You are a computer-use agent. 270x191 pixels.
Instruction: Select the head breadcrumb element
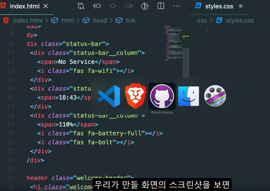tap(100, 20)
